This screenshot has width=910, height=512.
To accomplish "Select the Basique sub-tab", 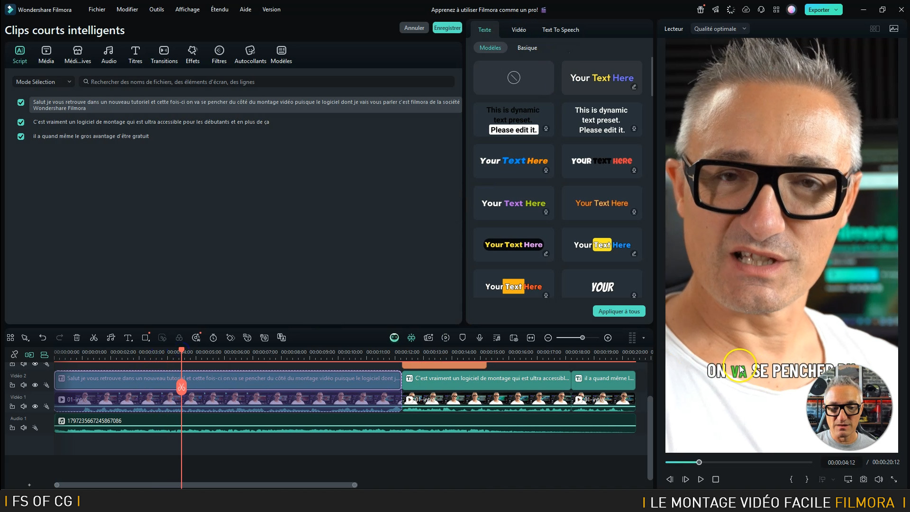I will click(527, 48).
